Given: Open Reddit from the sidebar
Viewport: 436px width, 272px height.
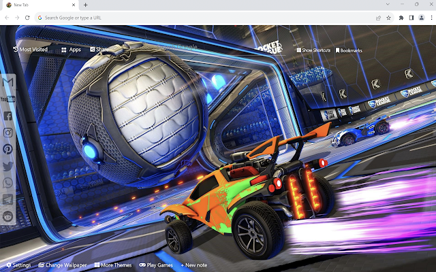Looking at the screenshot, I should (x=7, y=216).
